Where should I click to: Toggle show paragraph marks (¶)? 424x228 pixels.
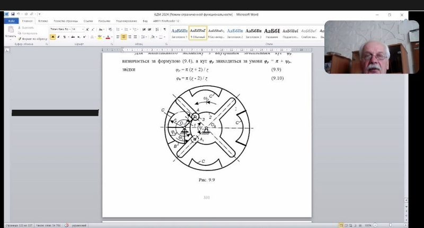(x=165, y=29)
